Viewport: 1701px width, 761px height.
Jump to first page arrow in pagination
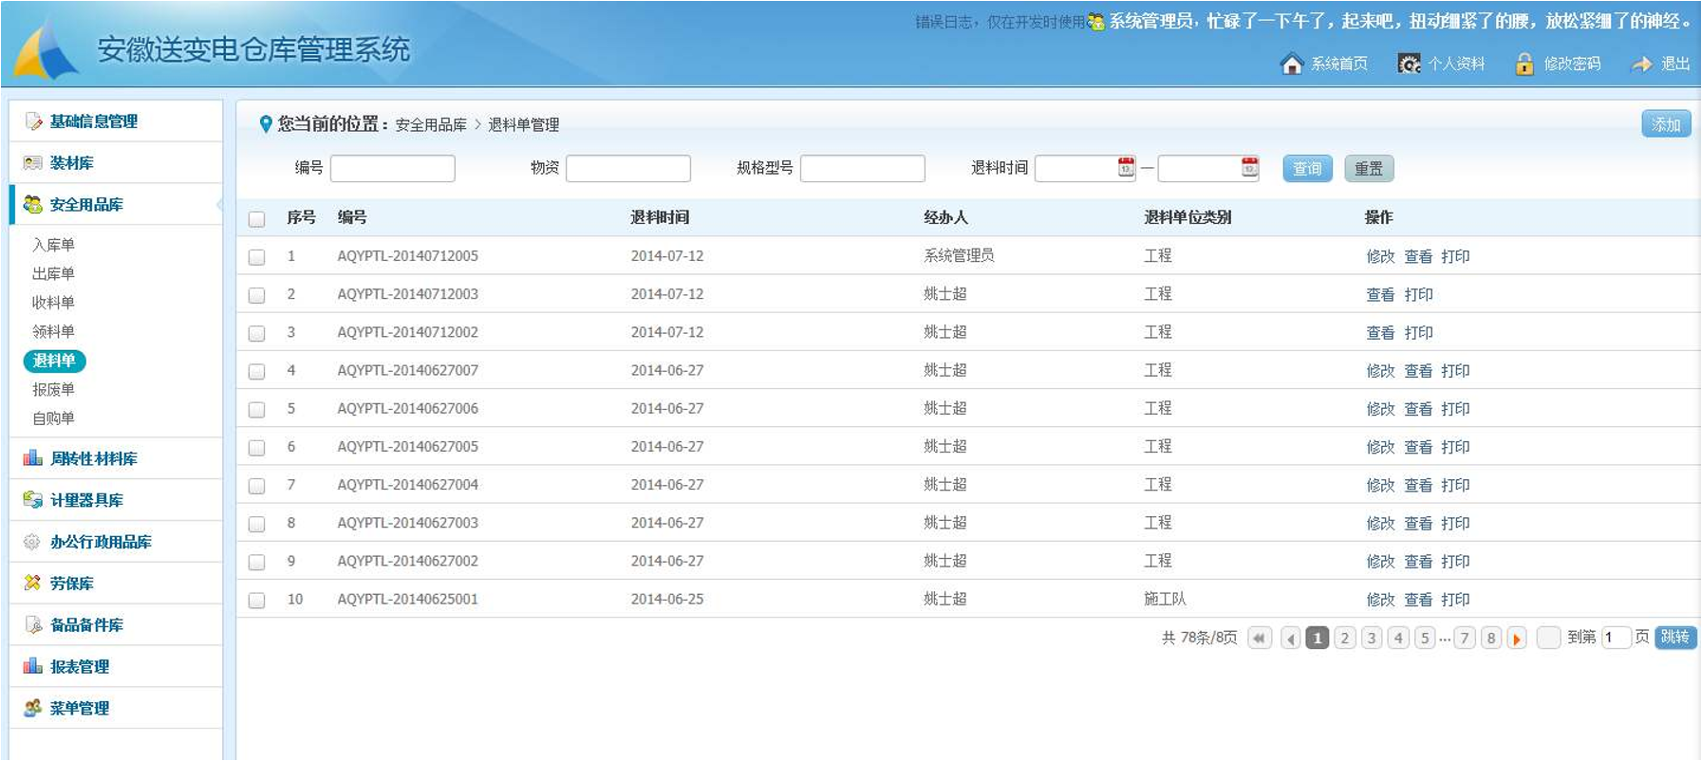[x=1260, y=639]
